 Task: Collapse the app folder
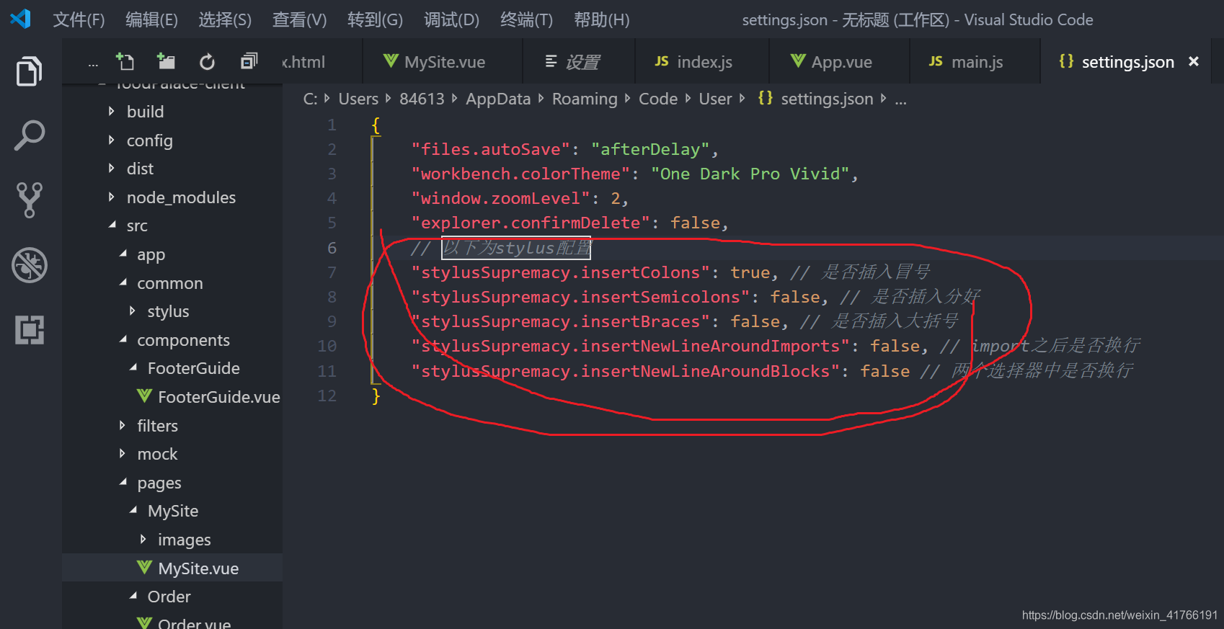(123, 254)
